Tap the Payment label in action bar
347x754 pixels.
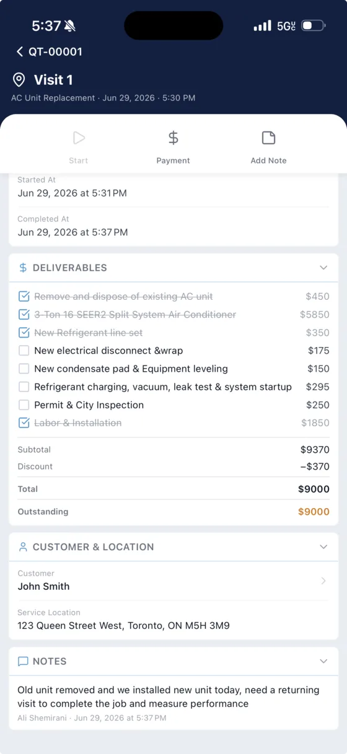coord(173,160)
